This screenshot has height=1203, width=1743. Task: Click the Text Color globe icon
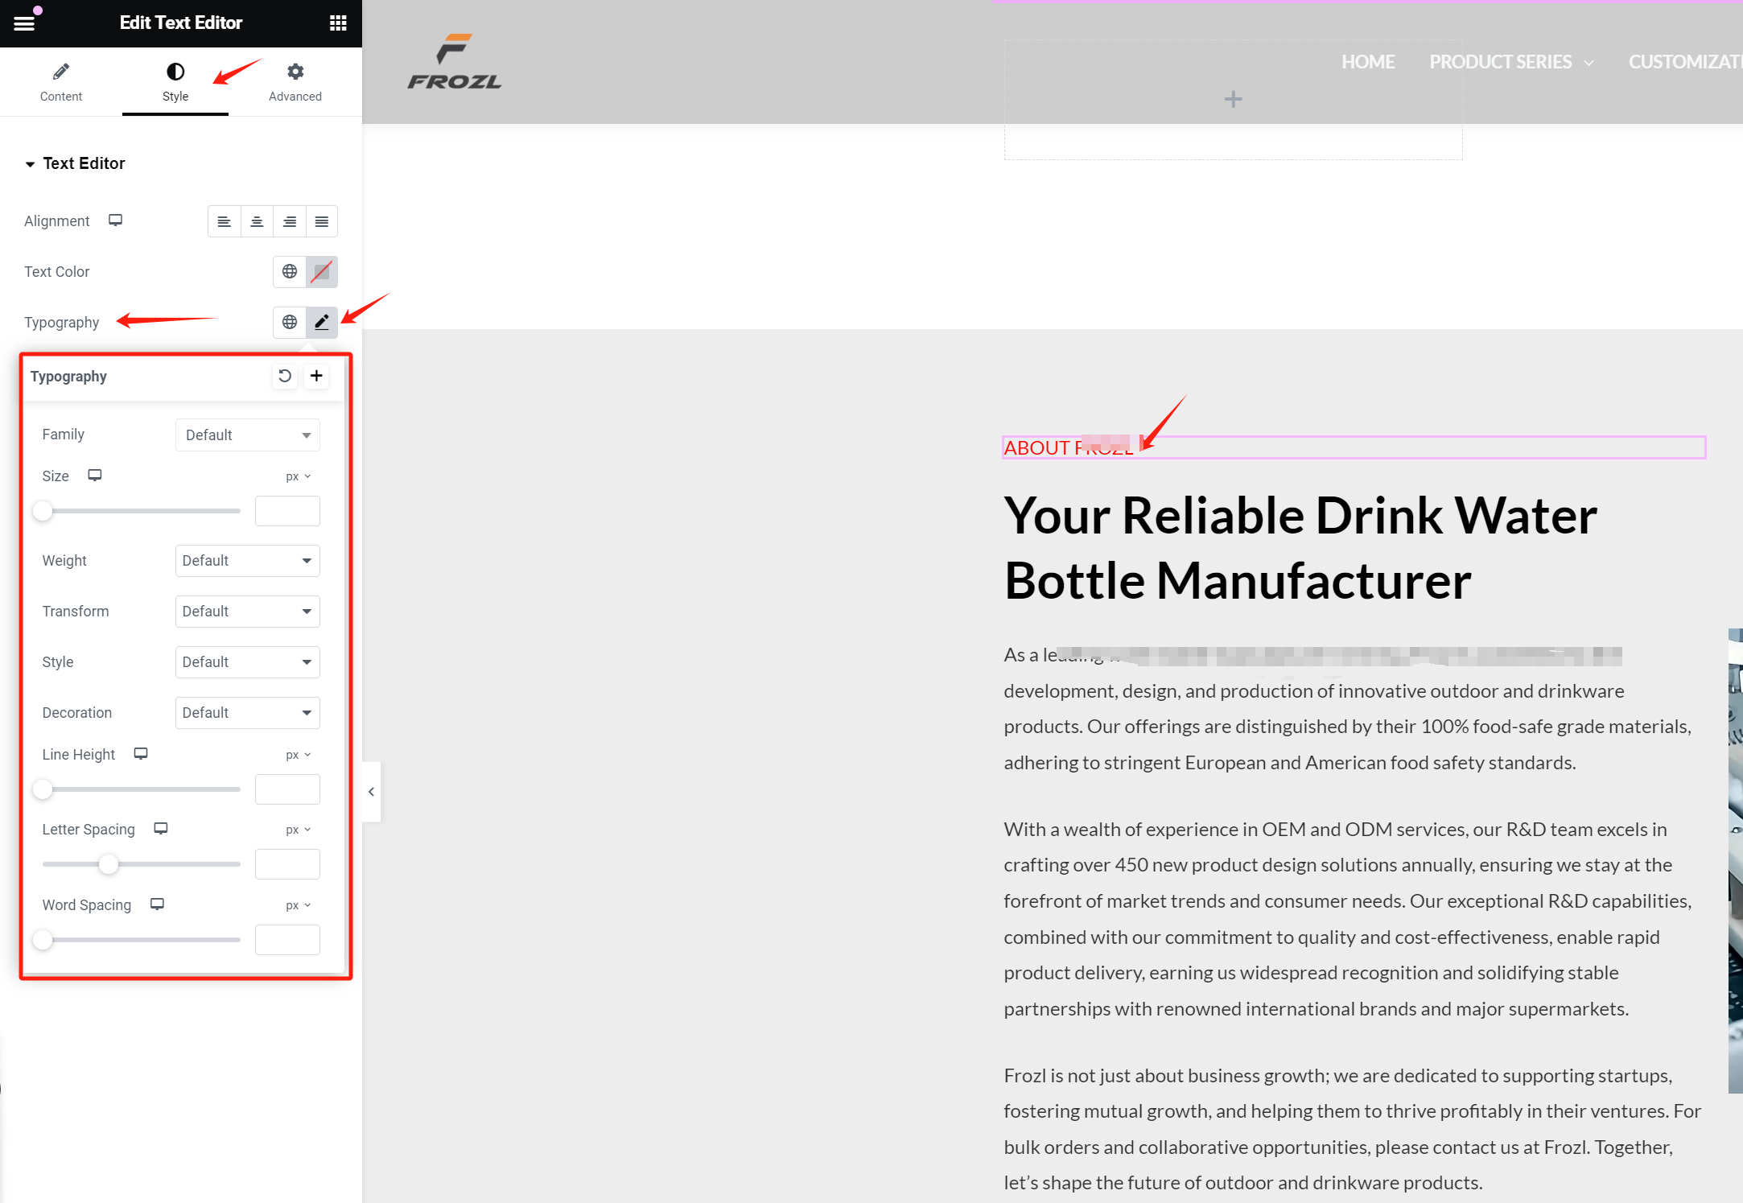(x=290, y=272)
